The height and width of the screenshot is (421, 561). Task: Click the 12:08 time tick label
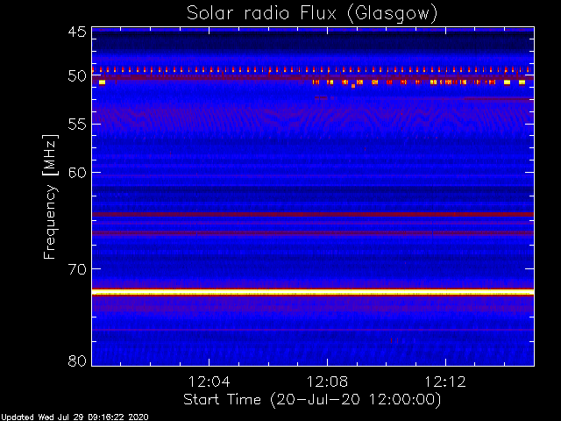[327, 382]
